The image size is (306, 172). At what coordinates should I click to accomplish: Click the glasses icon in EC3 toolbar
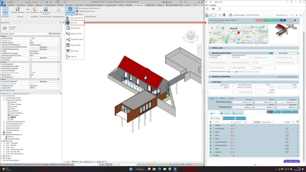[x=213, y=9]
